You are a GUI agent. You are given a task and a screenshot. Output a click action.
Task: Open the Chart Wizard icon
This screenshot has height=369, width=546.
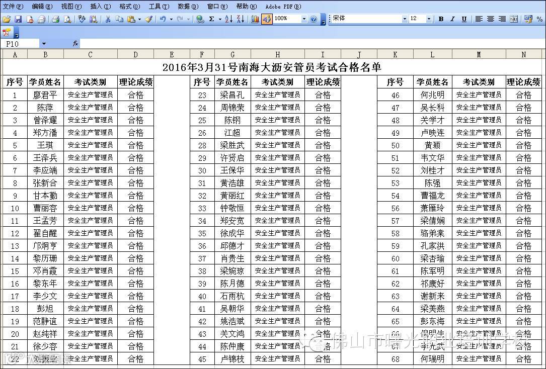click(x=255, y=20)
